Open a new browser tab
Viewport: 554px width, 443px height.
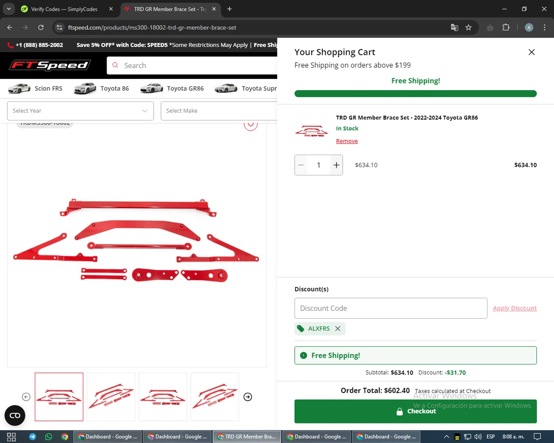point(229,9)
